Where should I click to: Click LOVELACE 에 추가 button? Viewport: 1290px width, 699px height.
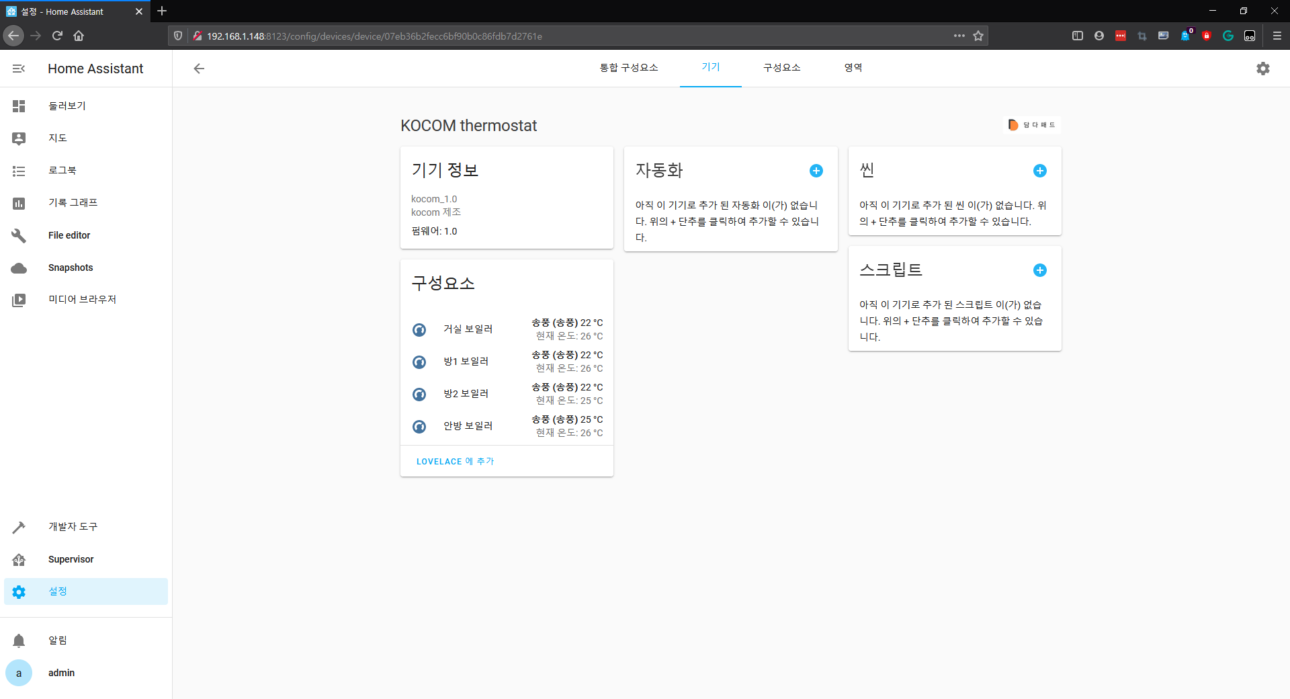click(x=455, y=461)
